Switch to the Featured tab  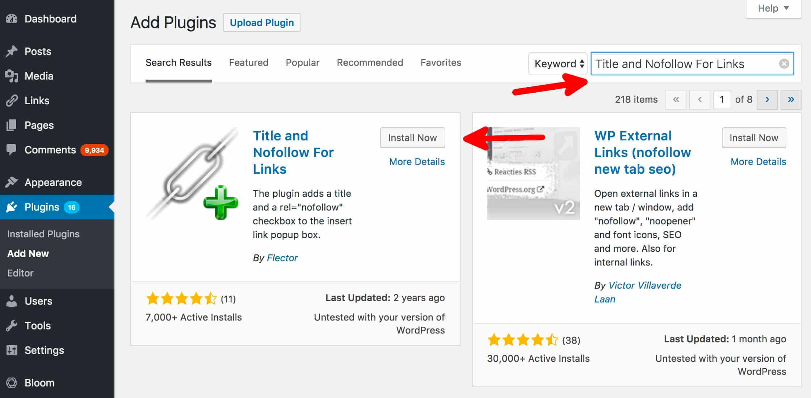(x=249, y=63)
